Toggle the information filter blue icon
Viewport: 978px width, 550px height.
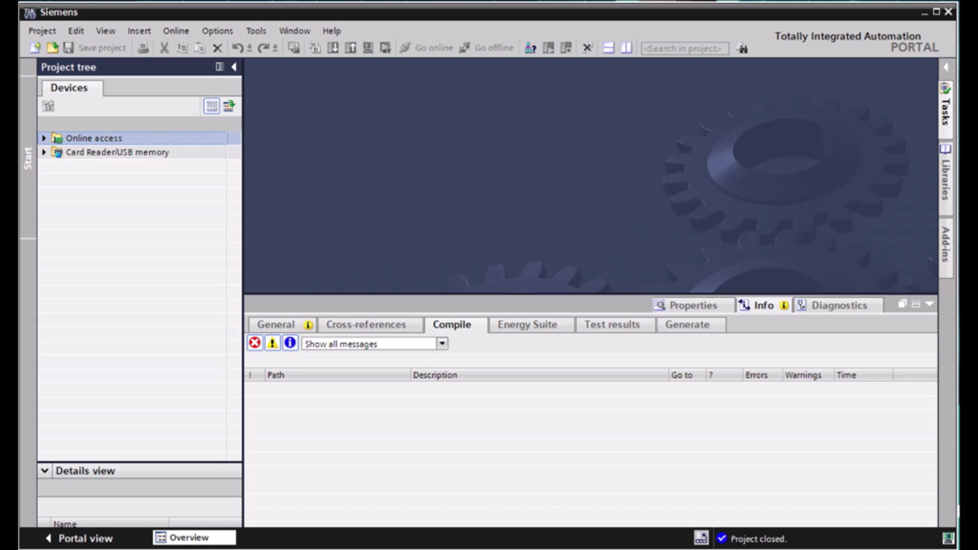(290, 344)
